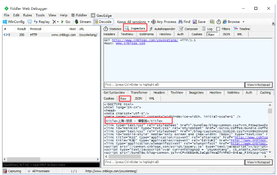Open the Keep: All sessions dropdown
This screenshot has height=175, width=277.
[x=133, y=22]
